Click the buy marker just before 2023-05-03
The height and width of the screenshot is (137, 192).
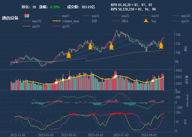(x=90, y=46)
